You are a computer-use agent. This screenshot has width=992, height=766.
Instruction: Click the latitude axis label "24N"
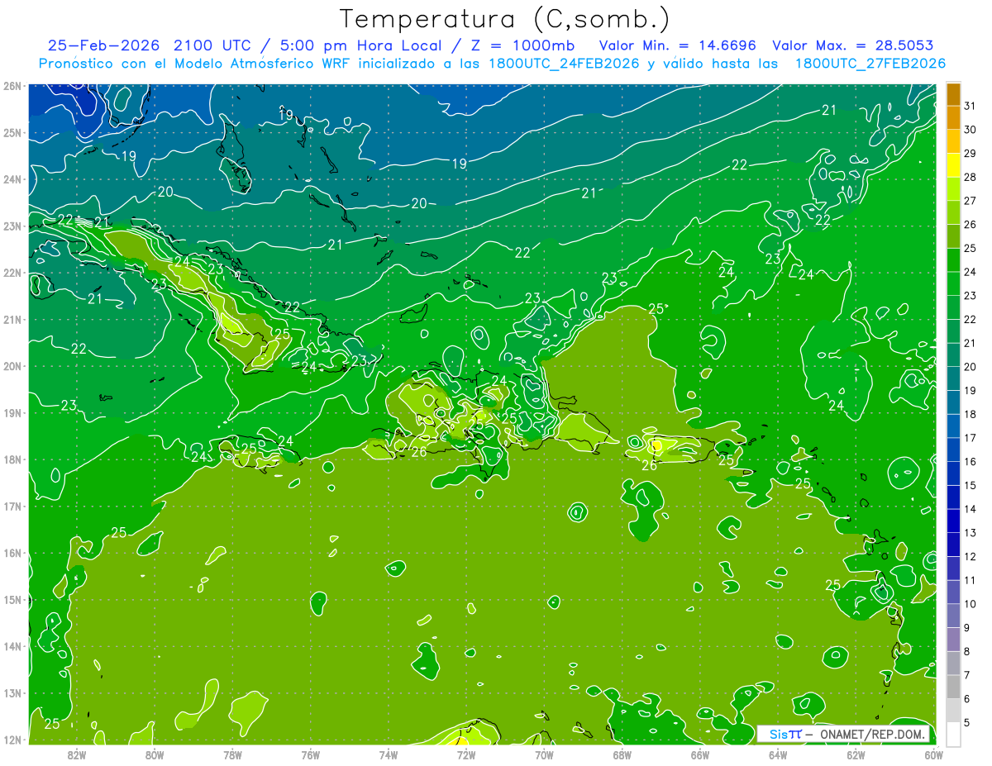pyautogui.click(x=12, y=179)
